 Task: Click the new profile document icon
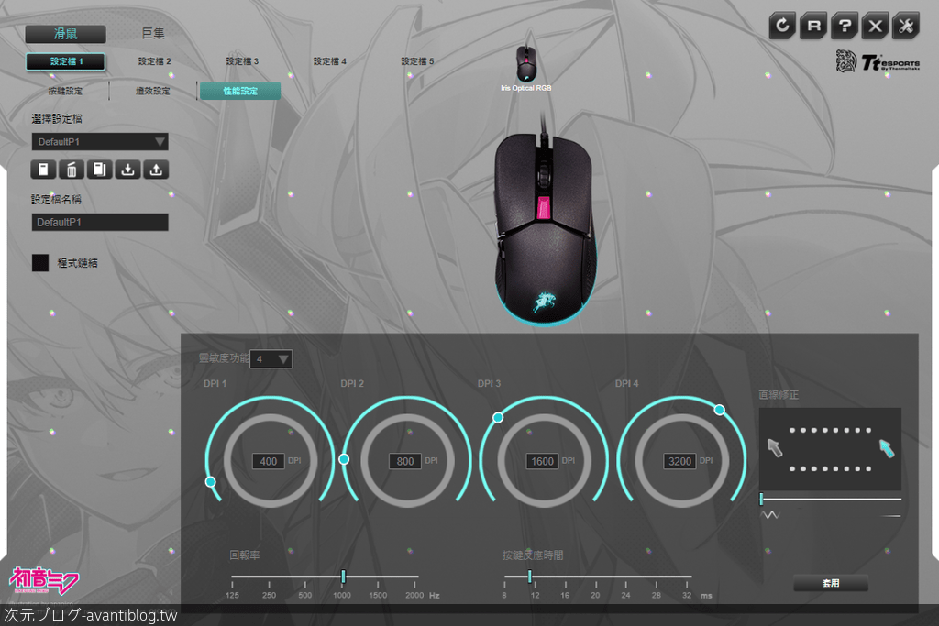pyautogui.click(x=43, y=170)
